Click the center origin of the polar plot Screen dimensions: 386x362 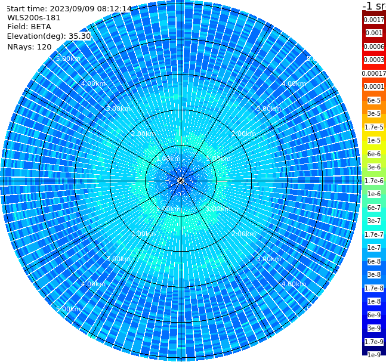[x=181, y=181]
